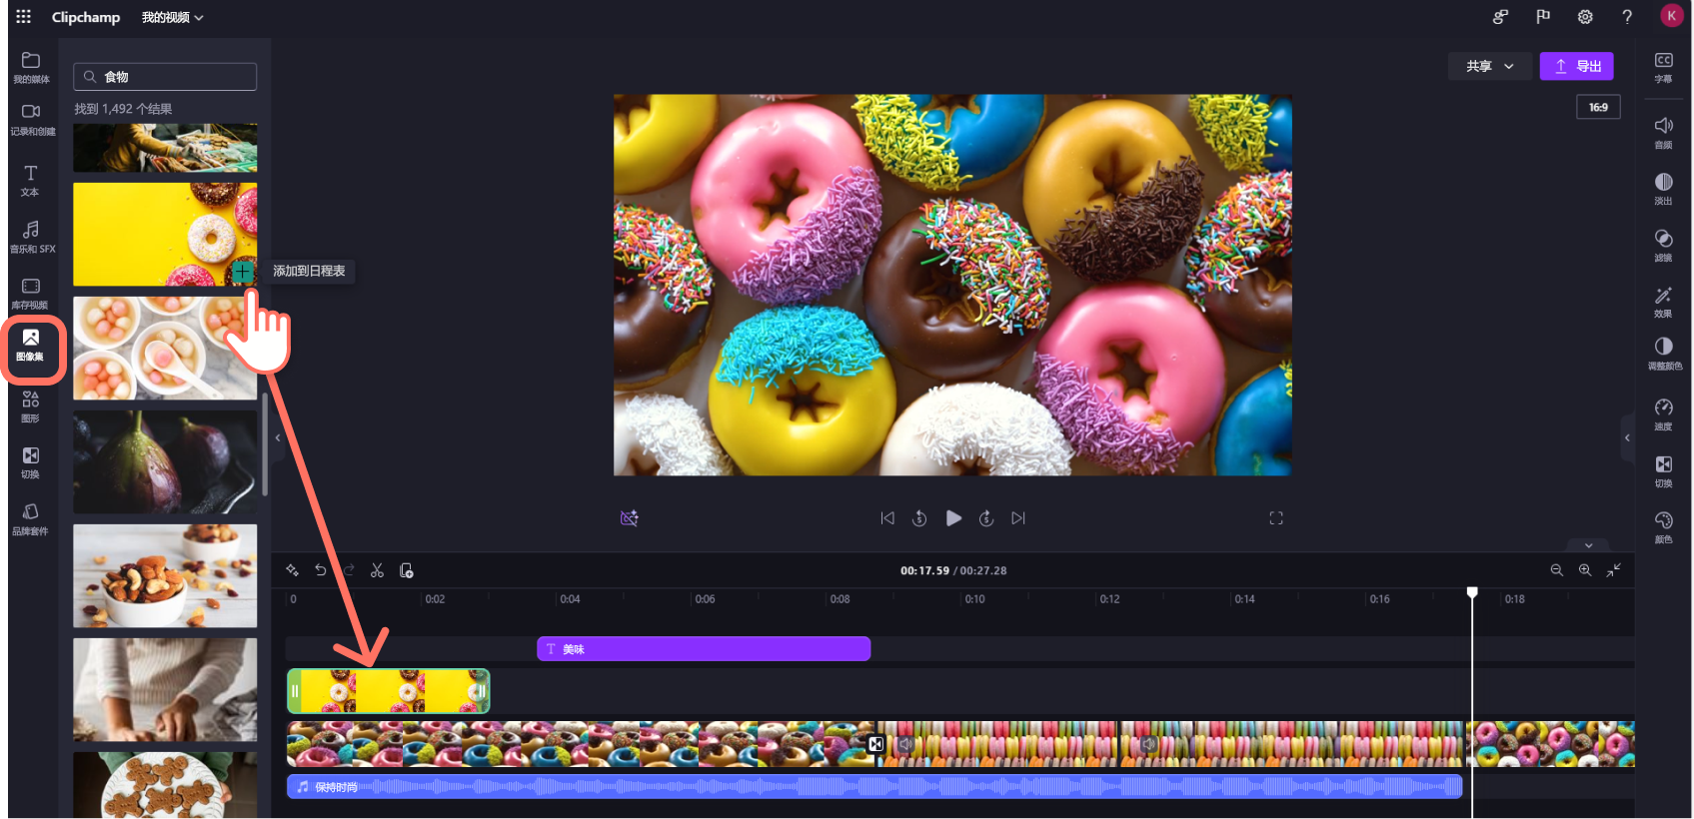Zoom in the timeline
1694x819 pixels.
1585,570
